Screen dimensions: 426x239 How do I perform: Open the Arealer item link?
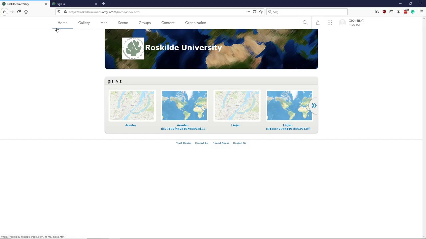[x=131, y=125]
